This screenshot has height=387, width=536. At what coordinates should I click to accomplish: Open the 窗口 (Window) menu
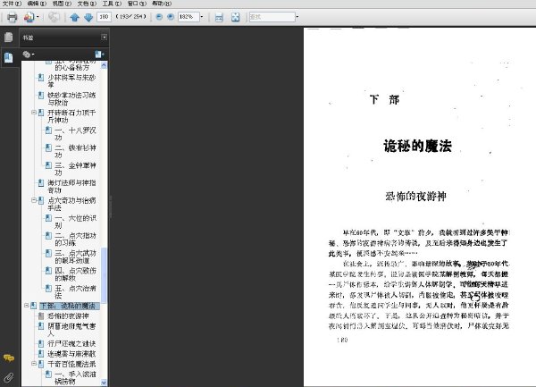(137, 4)
